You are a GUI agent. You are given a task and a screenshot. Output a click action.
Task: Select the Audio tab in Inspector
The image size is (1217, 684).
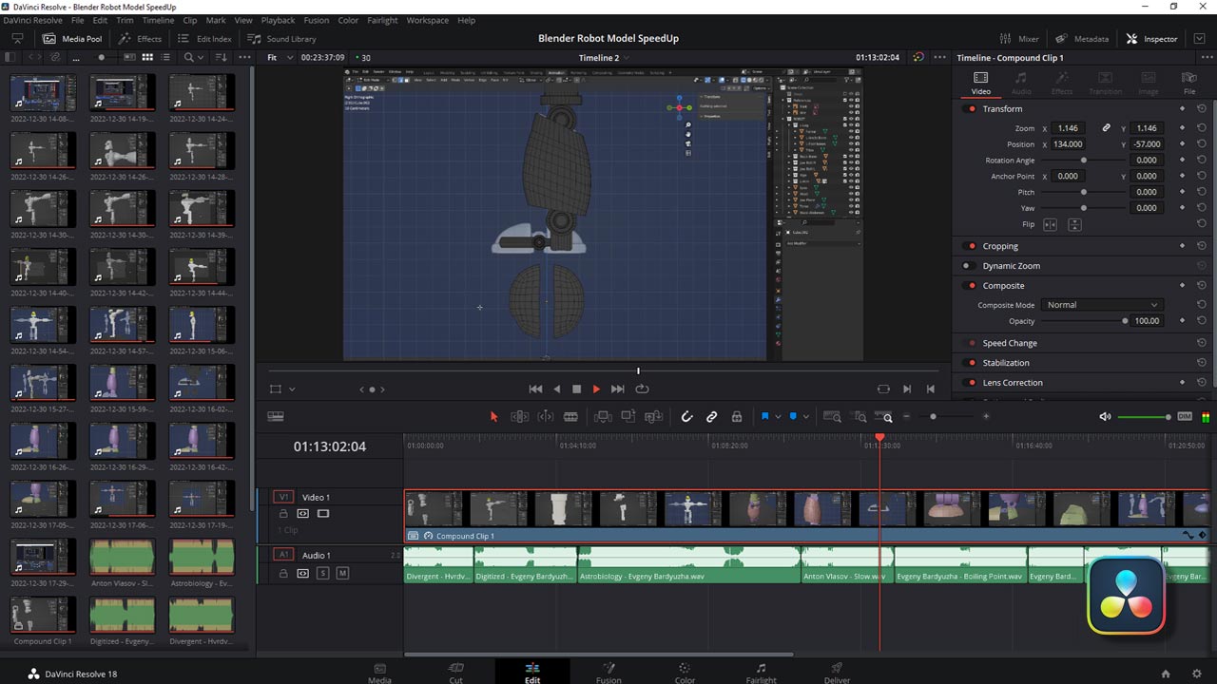(1021, 83)
